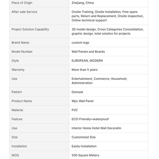159x159 pixels.
Task: Click the Customized Size value
Action: (84, 137)
